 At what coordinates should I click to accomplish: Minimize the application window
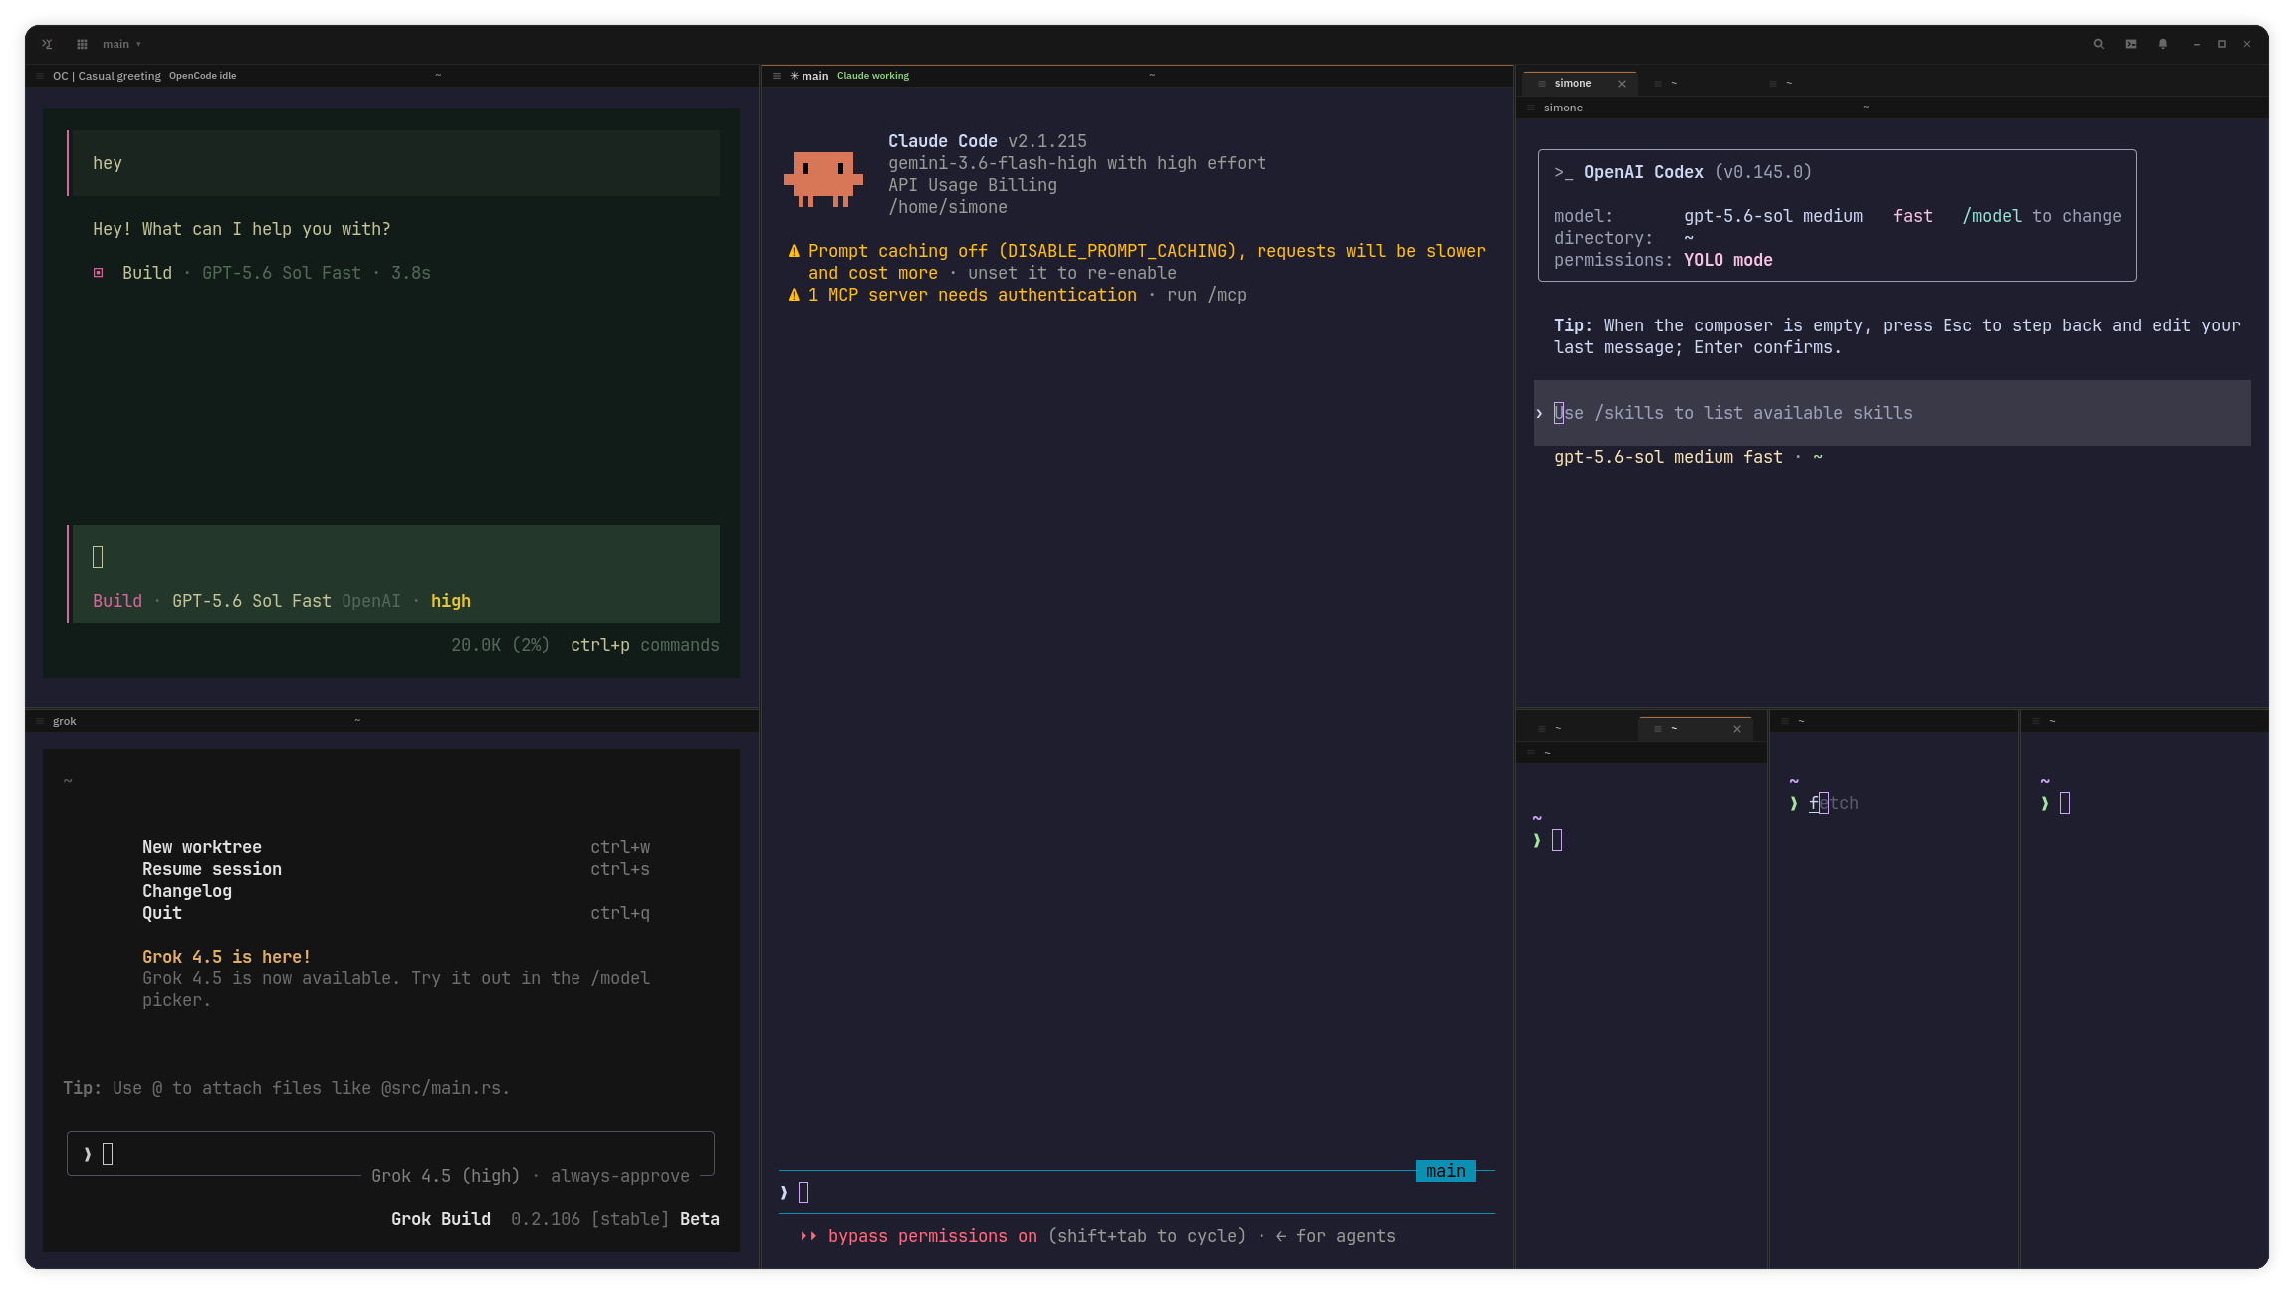2196,44
